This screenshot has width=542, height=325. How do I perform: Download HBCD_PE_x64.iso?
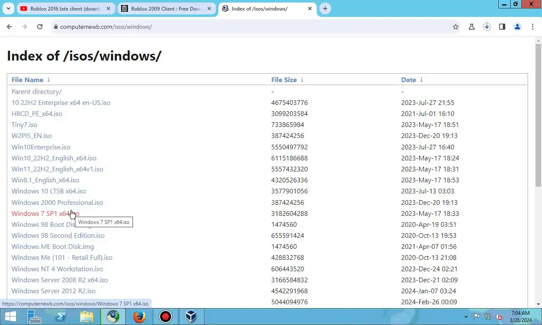pos(37,113)
